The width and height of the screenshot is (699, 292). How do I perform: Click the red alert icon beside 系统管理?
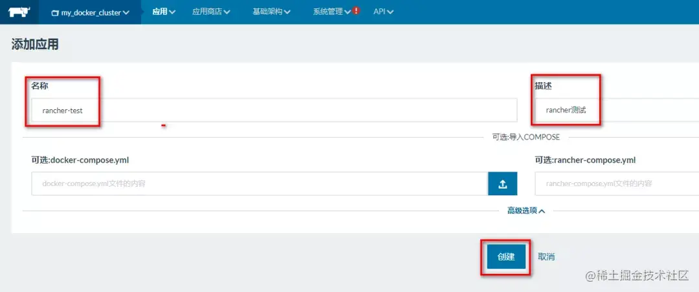point(356,11)
